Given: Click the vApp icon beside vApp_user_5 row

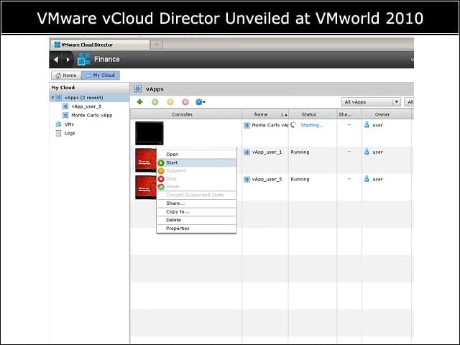Looking at the screenshot, I should [247, 180].
